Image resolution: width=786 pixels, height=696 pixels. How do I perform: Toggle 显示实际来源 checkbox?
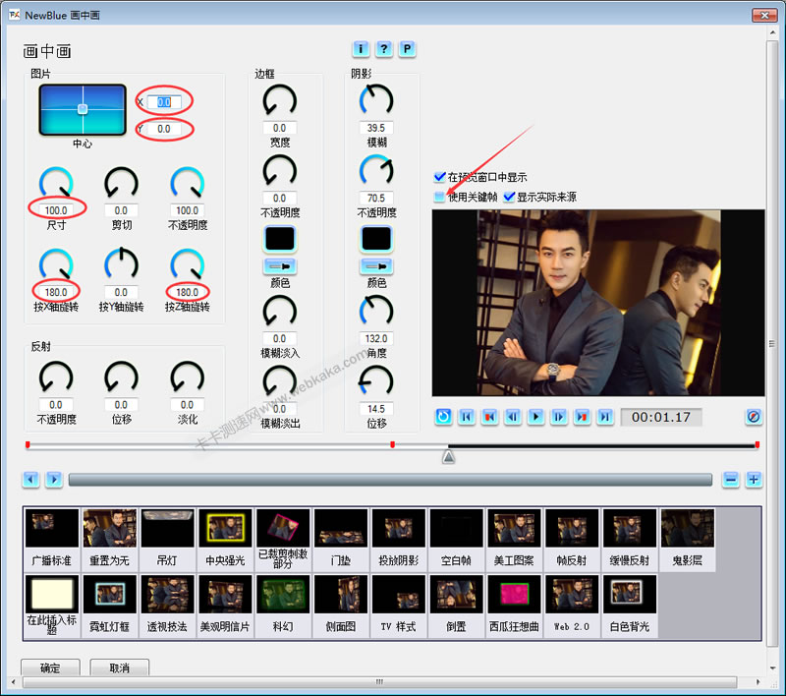click(x=509, y=197)
